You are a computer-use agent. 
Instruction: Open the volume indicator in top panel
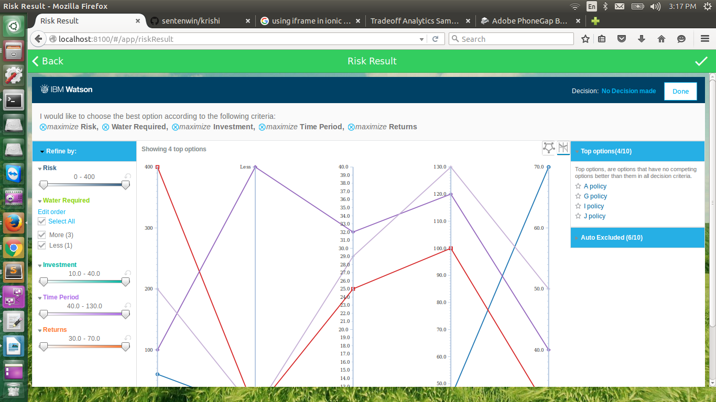[x=655, y=6]
